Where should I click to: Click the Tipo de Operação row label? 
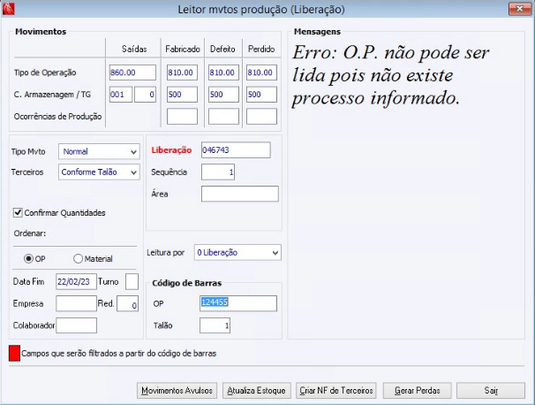pos(45,73)
